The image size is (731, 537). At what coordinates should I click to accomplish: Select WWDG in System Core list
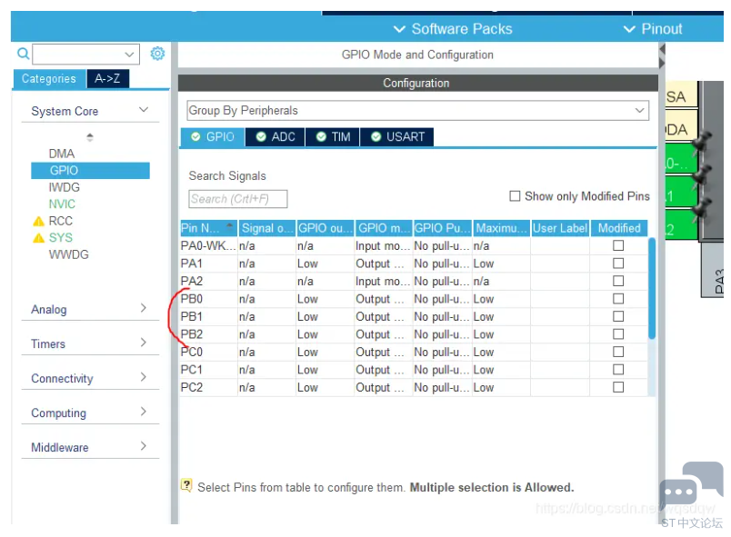click(x=68, y=254)
